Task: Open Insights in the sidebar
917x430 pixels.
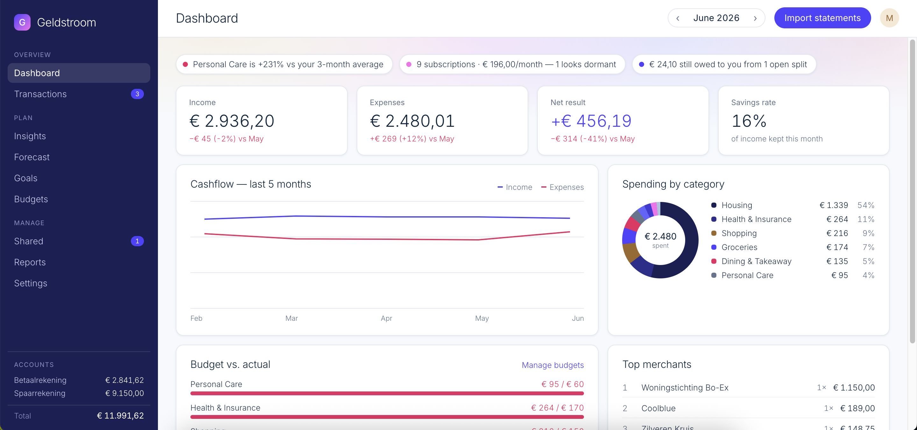Action: [79, 136]
